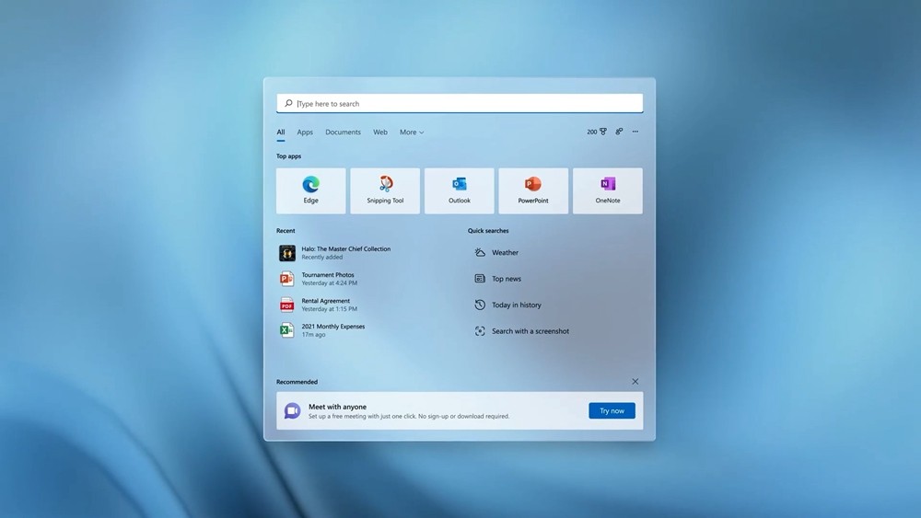This screenshot has height=518, width=921.
Task: Launch OneNote from Top apps
Action: point(607,190)
